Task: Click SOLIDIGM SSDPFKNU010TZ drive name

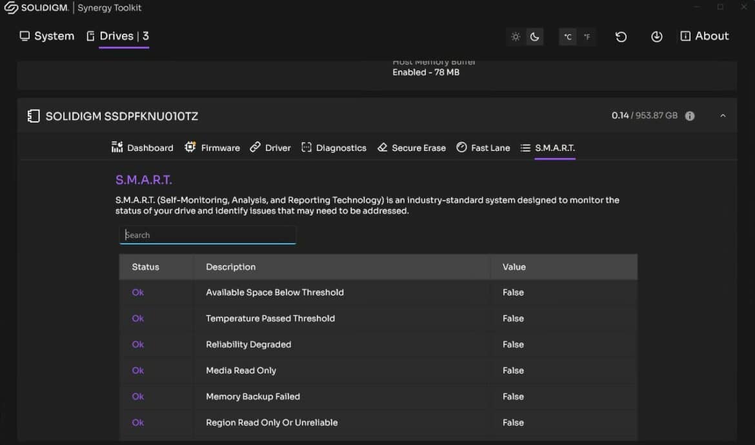Action: [x=122, y=117]
